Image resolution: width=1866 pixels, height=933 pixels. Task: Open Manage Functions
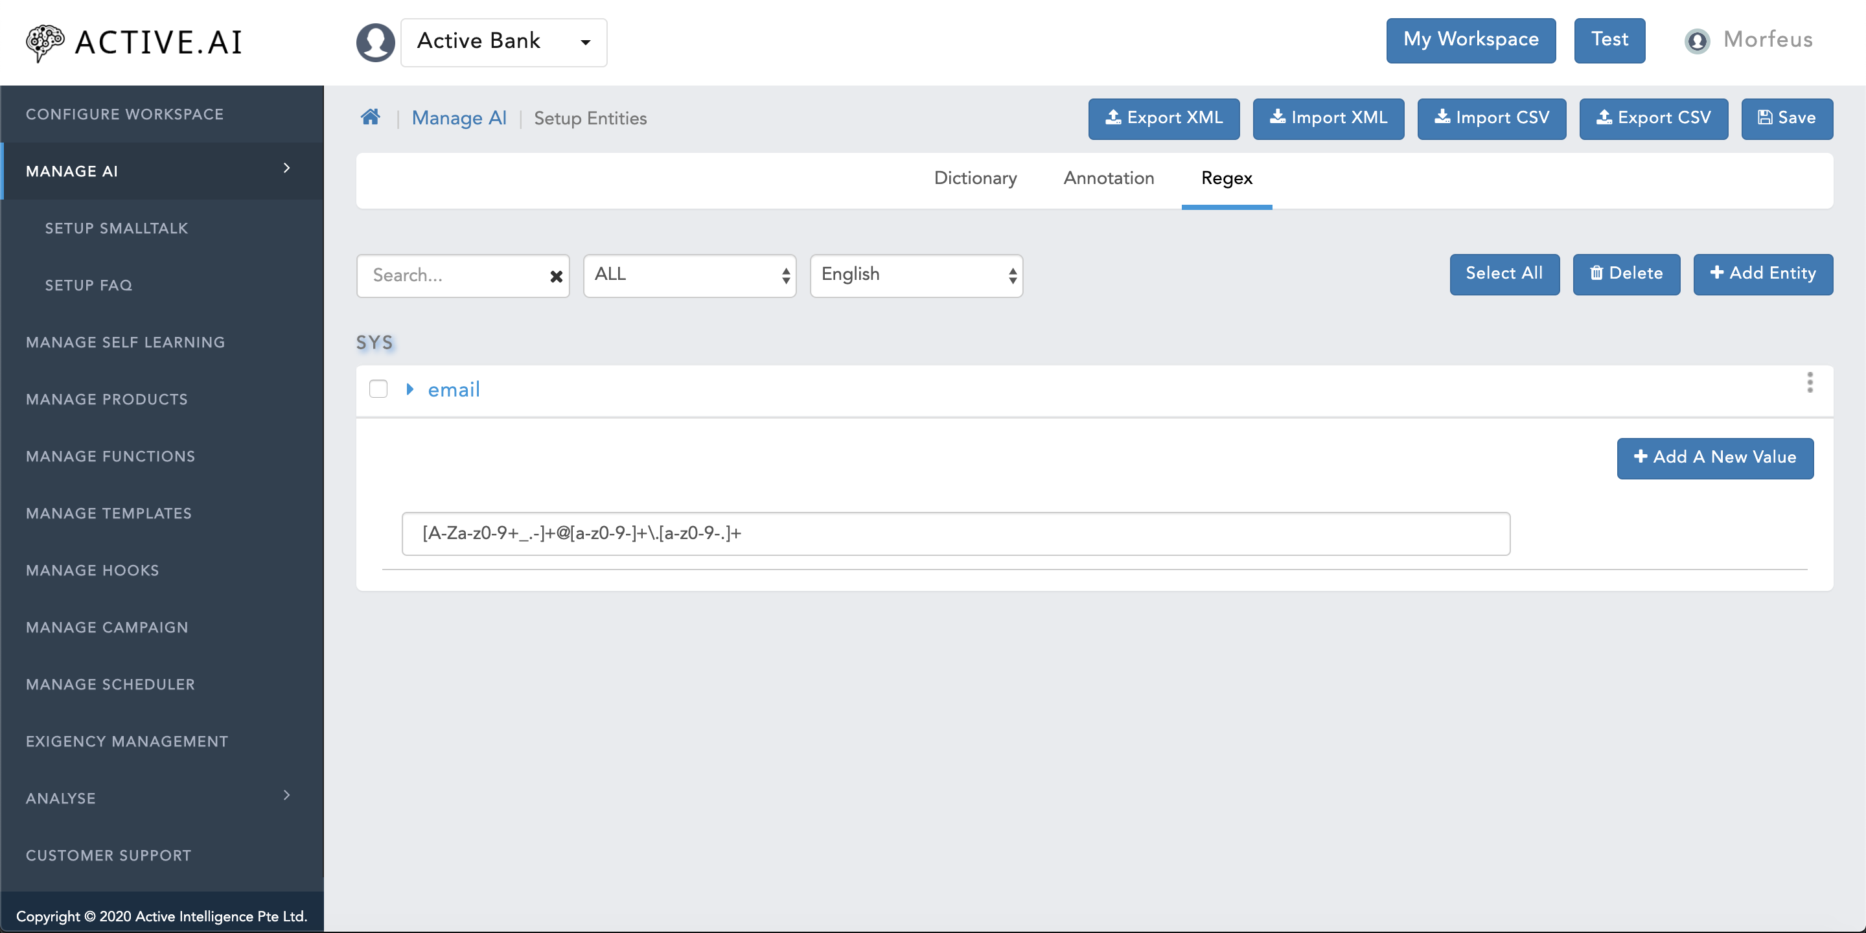point(110,456)
